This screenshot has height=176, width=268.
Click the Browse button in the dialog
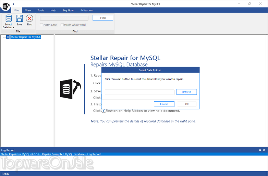pyautogui.click(x=187, y=92)
